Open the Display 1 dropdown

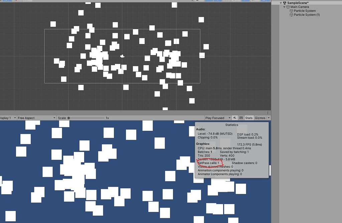[7, 118]
